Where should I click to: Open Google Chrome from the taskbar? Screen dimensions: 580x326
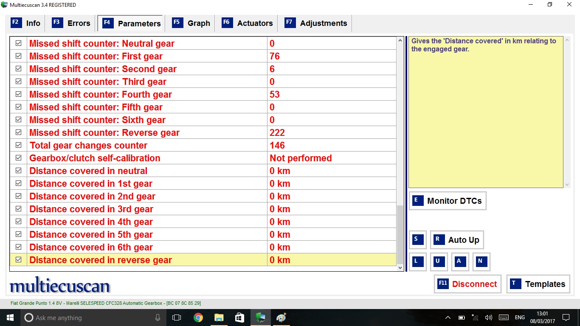198,318
